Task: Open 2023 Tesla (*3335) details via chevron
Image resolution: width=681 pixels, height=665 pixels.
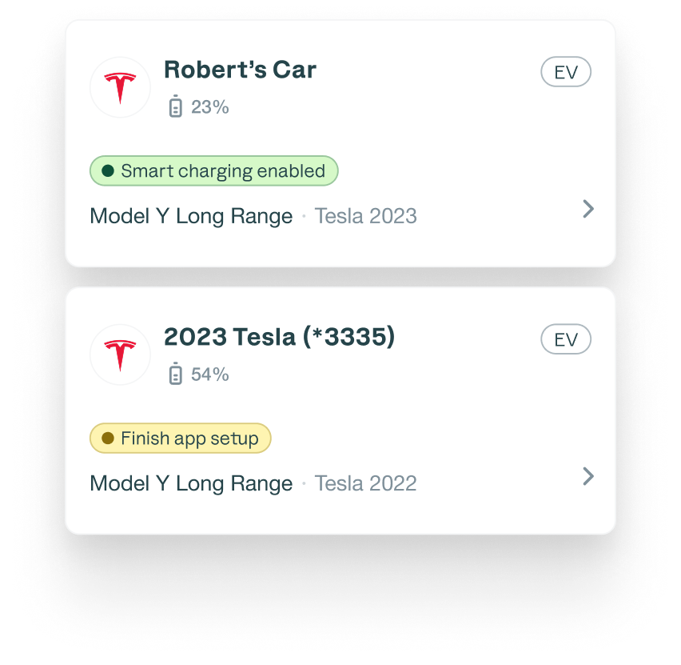Action: (588, 476)
